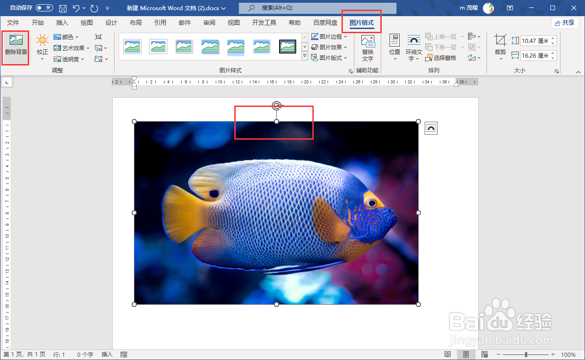The width and height of the screenshot is (585, 360).
Task: Open the Wrap Text (环绕文字) menu
Action: click(x=414, y=47)
